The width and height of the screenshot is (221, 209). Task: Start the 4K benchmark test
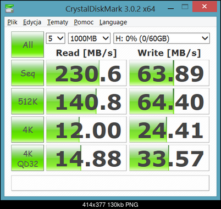(x=27, y=129)
